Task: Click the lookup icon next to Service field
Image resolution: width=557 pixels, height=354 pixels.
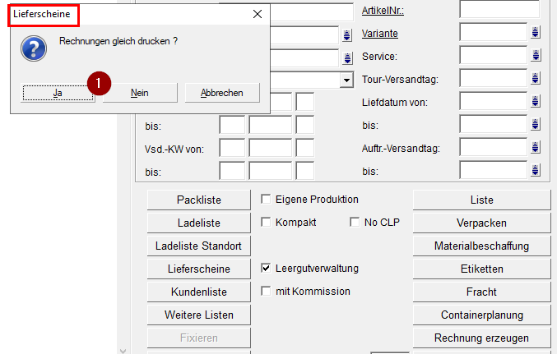Action: pyautogui.click(x=536, y=56)
